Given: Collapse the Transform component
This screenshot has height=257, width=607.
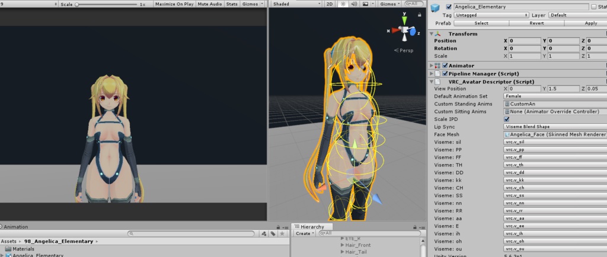Looking at the screenshot, I should (432, 34).
